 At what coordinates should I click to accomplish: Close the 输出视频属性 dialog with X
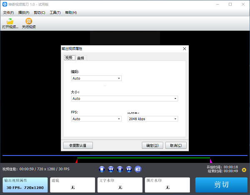(x=185, y=49)
